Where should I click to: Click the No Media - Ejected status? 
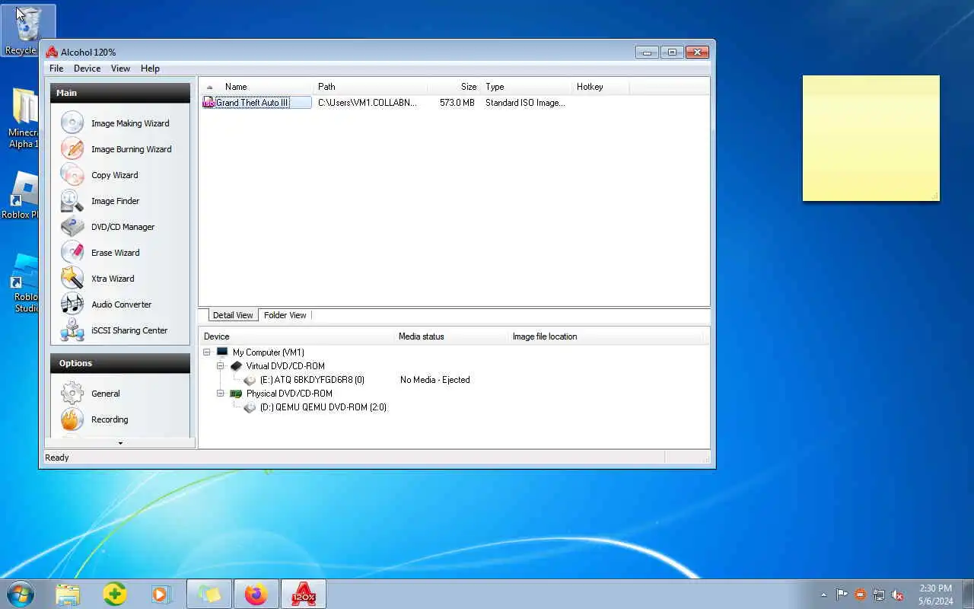coord(435,380)
